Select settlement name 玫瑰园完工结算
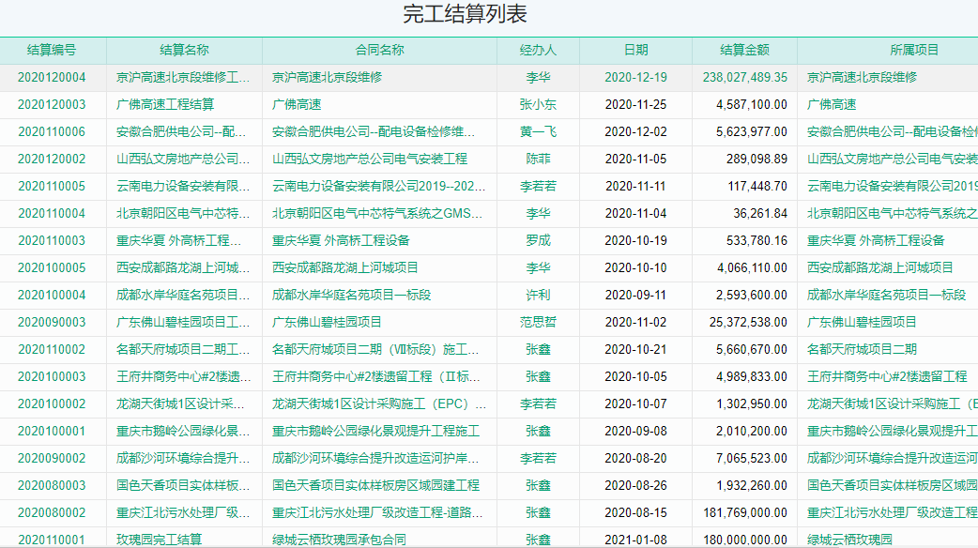This screenshot has width=978, height=548. click(x=159, y=540)
